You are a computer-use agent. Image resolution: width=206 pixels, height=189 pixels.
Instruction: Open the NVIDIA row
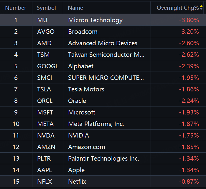coord(78,135)
